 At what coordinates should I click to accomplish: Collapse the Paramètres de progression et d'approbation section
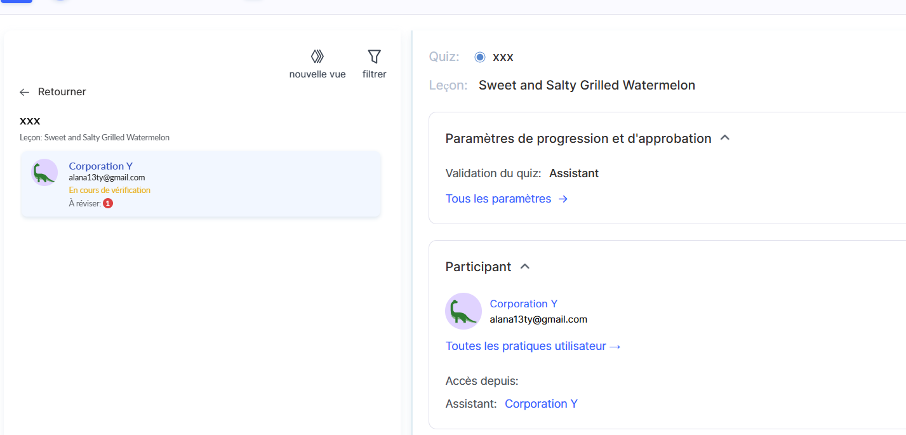[725, 138]
